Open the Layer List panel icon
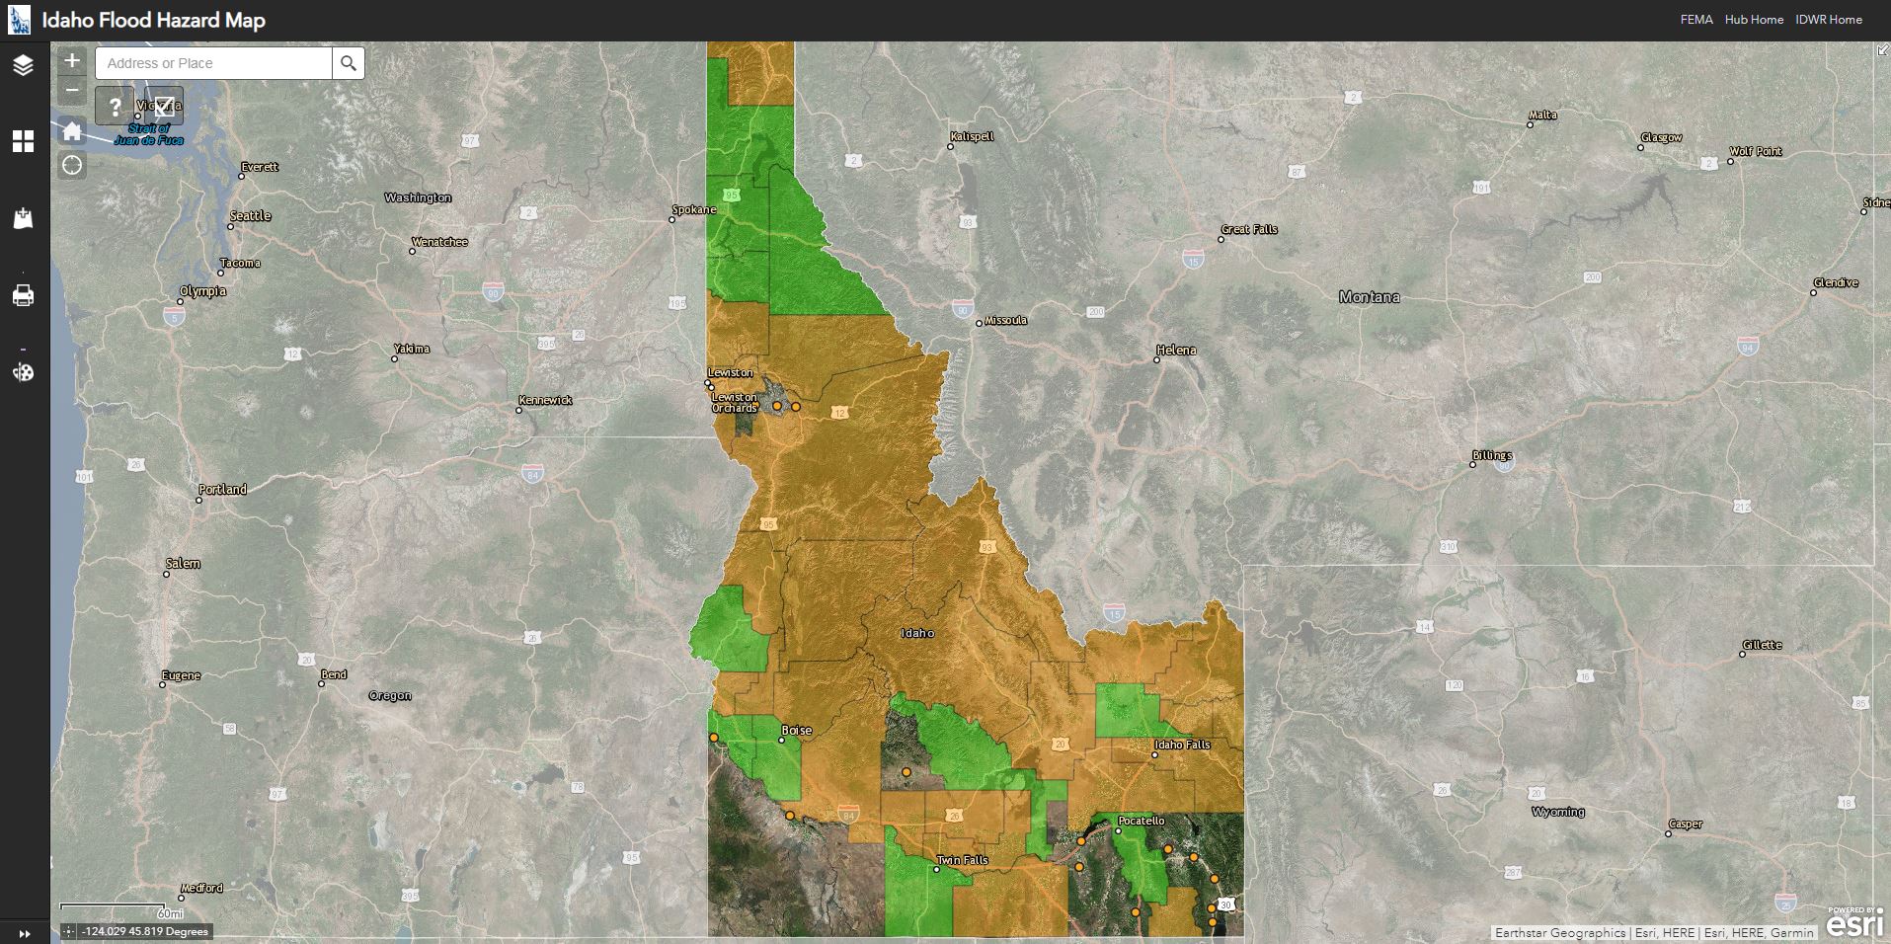1891x944 pixels. pos(23,65)
